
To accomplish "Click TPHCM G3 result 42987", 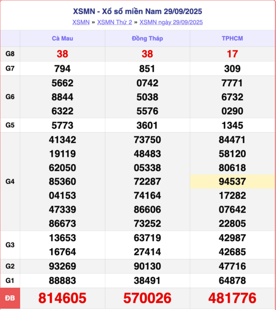I will pyautogui.click(x=232, y=238).
